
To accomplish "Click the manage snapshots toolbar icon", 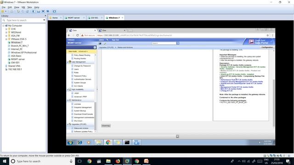I will (x=27, y=11).
